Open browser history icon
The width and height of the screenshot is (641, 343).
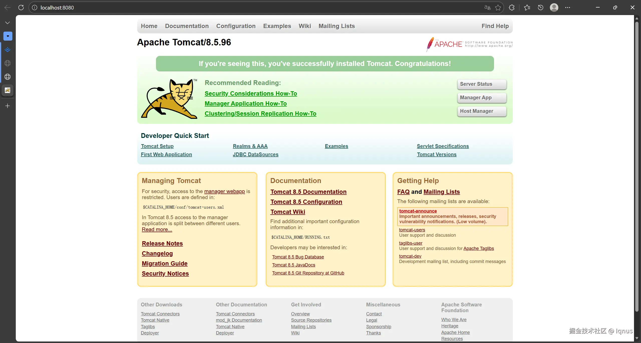click(x=541, y=8)
